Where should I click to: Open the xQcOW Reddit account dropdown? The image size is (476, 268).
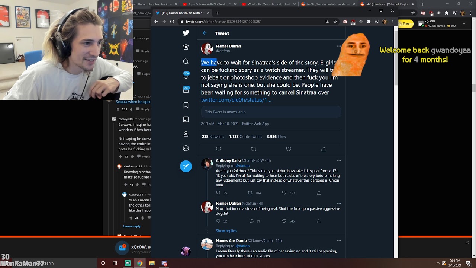(464, 23)
